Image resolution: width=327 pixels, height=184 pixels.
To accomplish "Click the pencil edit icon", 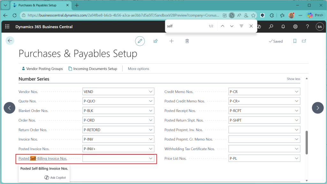I will [140, 41].
